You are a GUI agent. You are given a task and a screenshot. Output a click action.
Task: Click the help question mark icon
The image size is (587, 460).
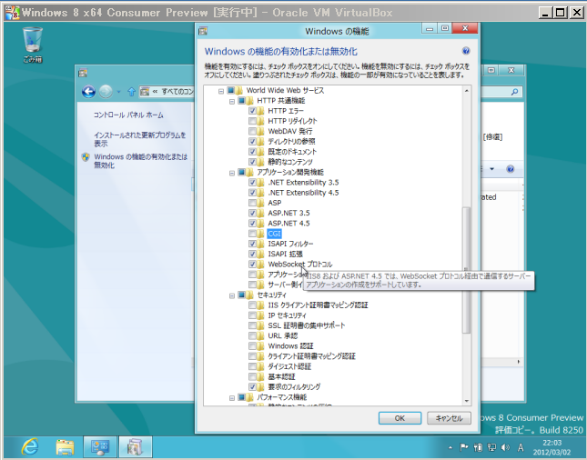pos(465,53)
